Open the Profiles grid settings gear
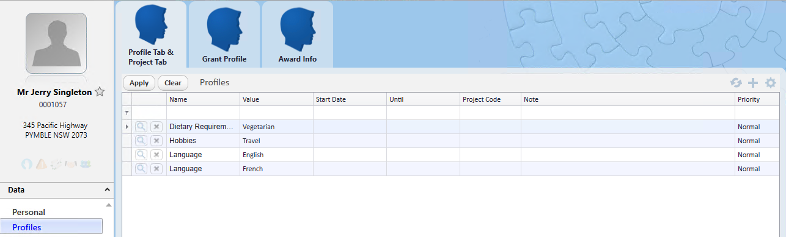The height and width of the screenshot is (237, 786). (x=771, y=83)
